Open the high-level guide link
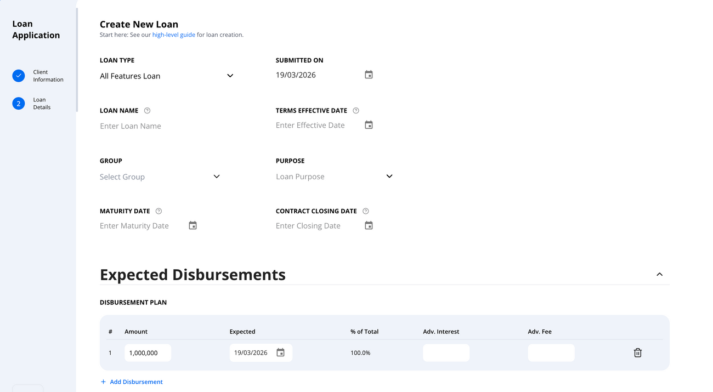Viewport: 713px width, 392px height. point(174,34)
